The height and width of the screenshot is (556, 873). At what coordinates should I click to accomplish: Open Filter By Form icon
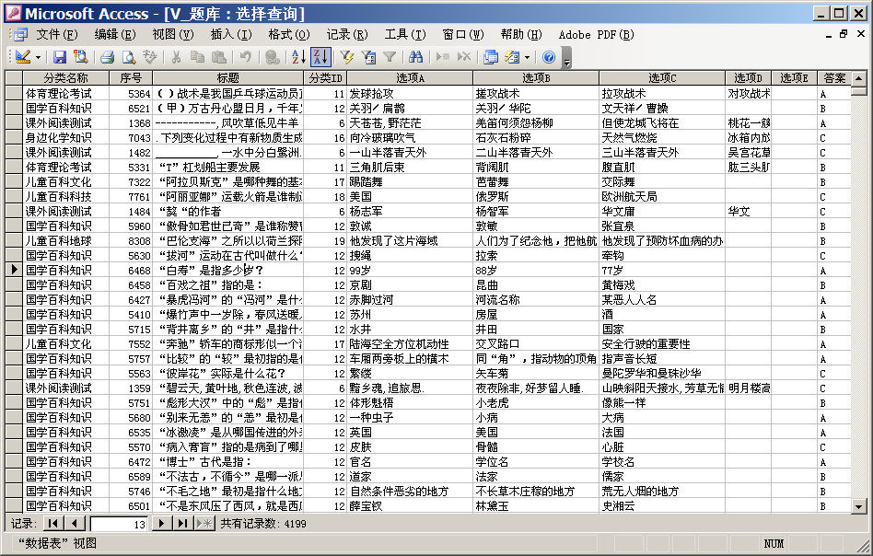(x=368, y=57)
